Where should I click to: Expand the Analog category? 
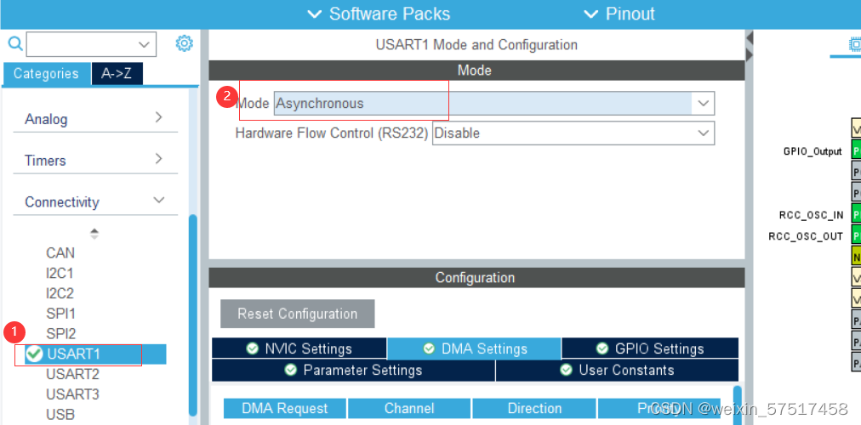95,118
